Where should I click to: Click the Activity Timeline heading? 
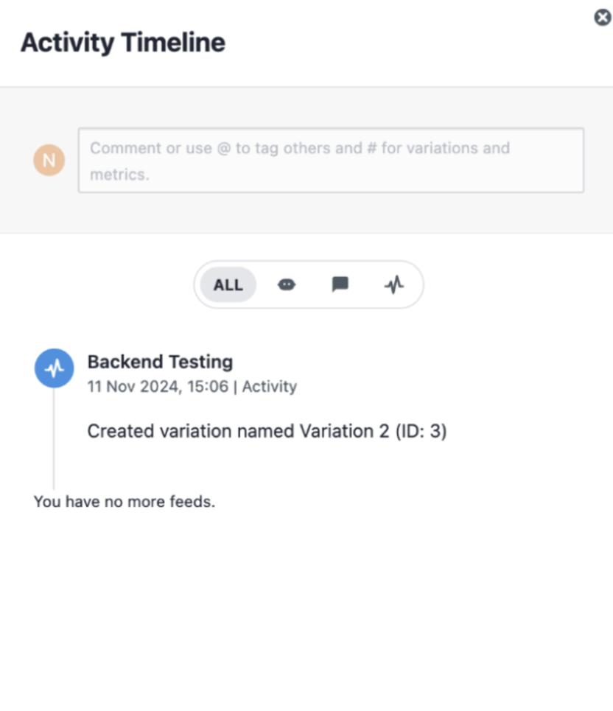(x=123, y=43)
